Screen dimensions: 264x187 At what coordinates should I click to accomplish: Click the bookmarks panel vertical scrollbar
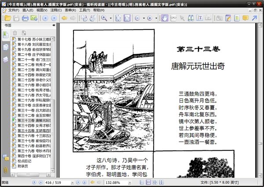click(53, 105)
